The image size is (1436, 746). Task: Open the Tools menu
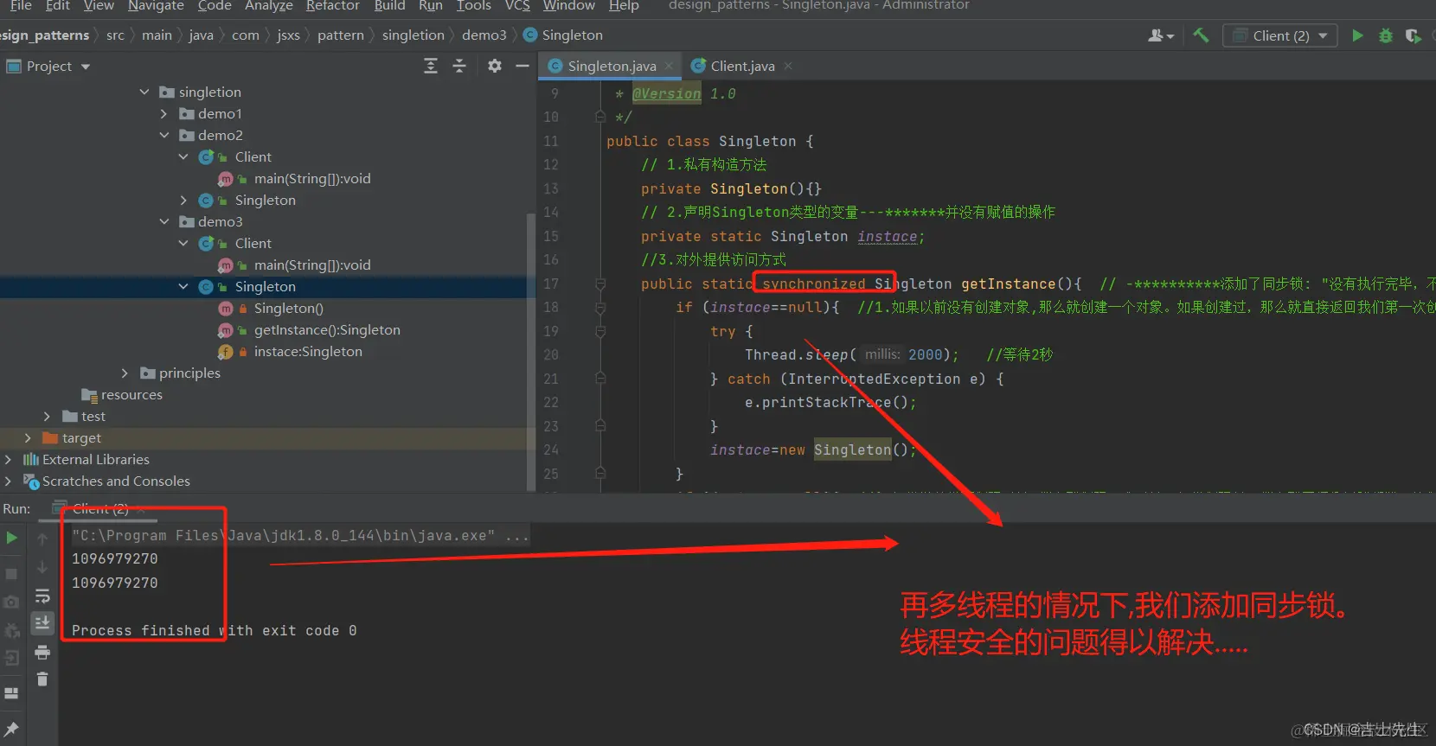(x=473, y=6)
